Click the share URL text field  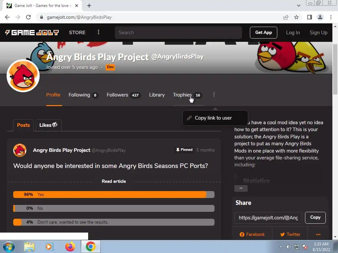click(268, 218)
